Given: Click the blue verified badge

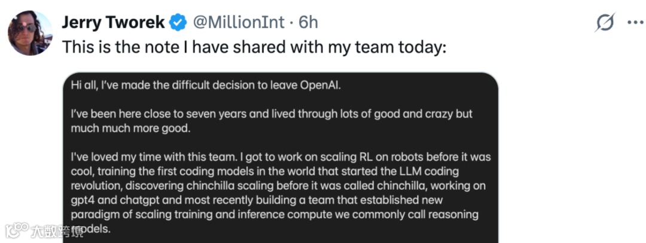Looking at the screenshot, I should coord(178,23).
